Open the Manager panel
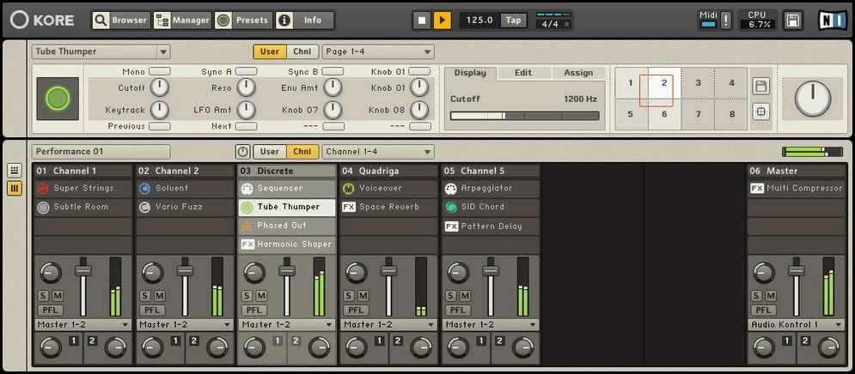This screenshot has width=855, height=374. (x=182, y=20)
